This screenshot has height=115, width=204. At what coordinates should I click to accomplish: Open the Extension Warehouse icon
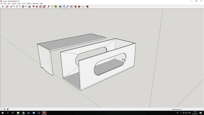coord(79,7)
